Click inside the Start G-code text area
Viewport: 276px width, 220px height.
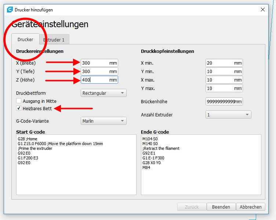pyautogui.click(x=76, y=165)
